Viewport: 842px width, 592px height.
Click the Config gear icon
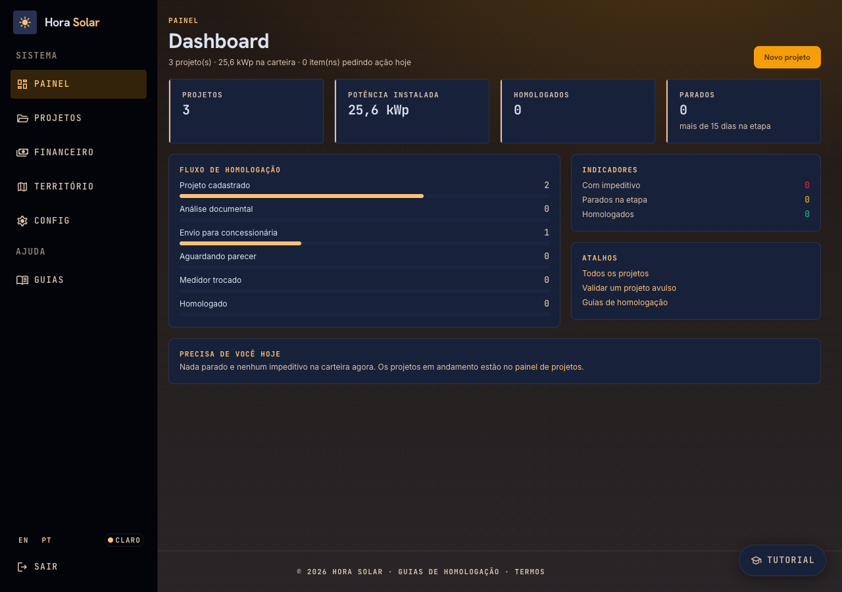click(x=22, y=221)
